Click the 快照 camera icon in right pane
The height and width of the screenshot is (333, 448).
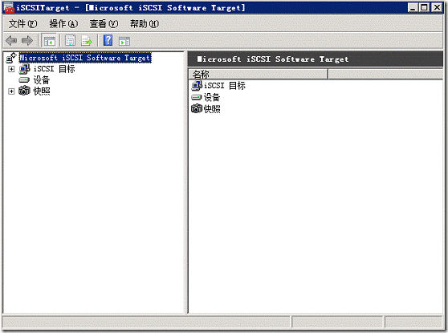(x=197, y=108)
